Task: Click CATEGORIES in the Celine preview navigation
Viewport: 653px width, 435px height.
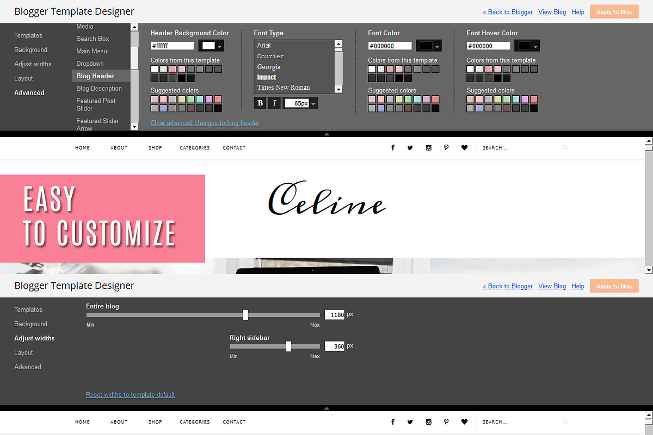Action: point(195,147)
